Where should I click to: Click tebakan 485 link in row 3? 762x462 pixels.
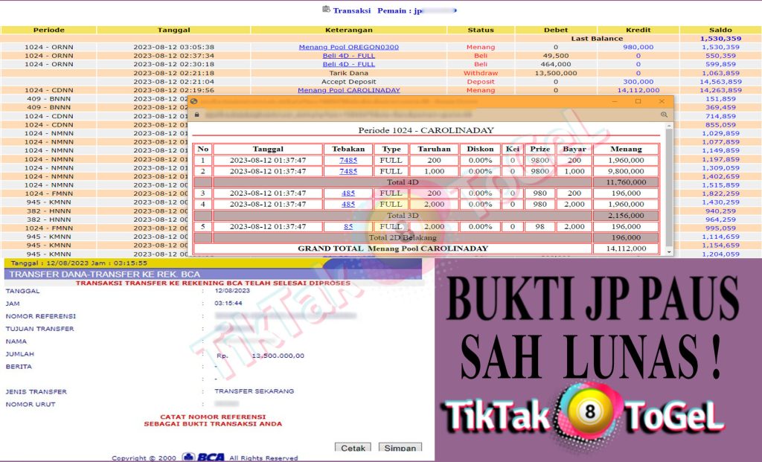348,193
